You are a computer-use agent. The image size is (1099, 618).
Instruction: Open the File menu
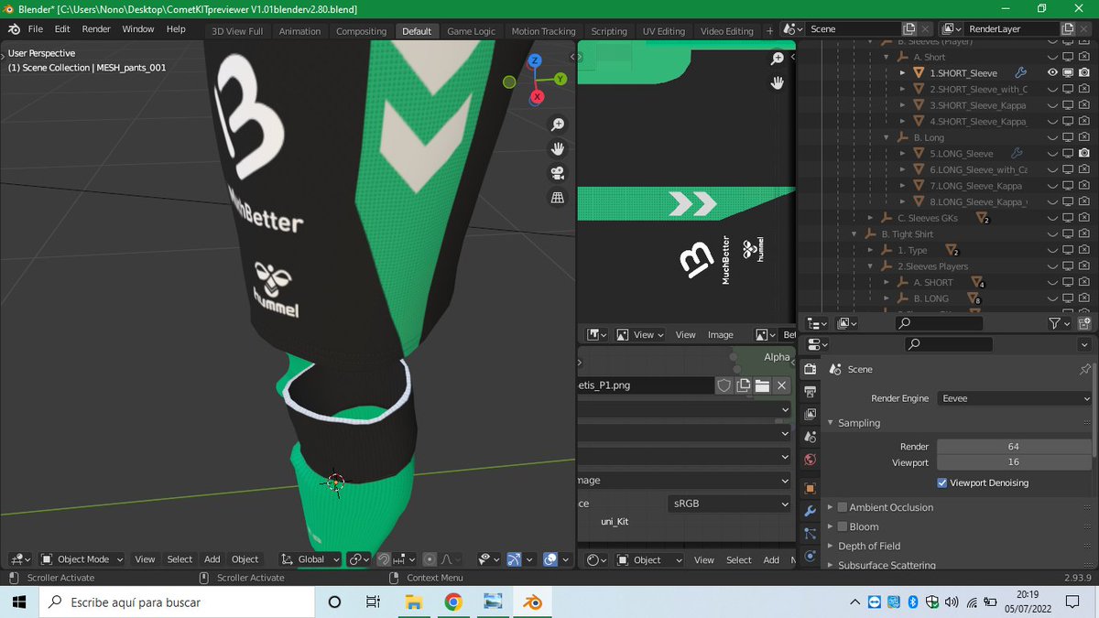coord(35,29)
